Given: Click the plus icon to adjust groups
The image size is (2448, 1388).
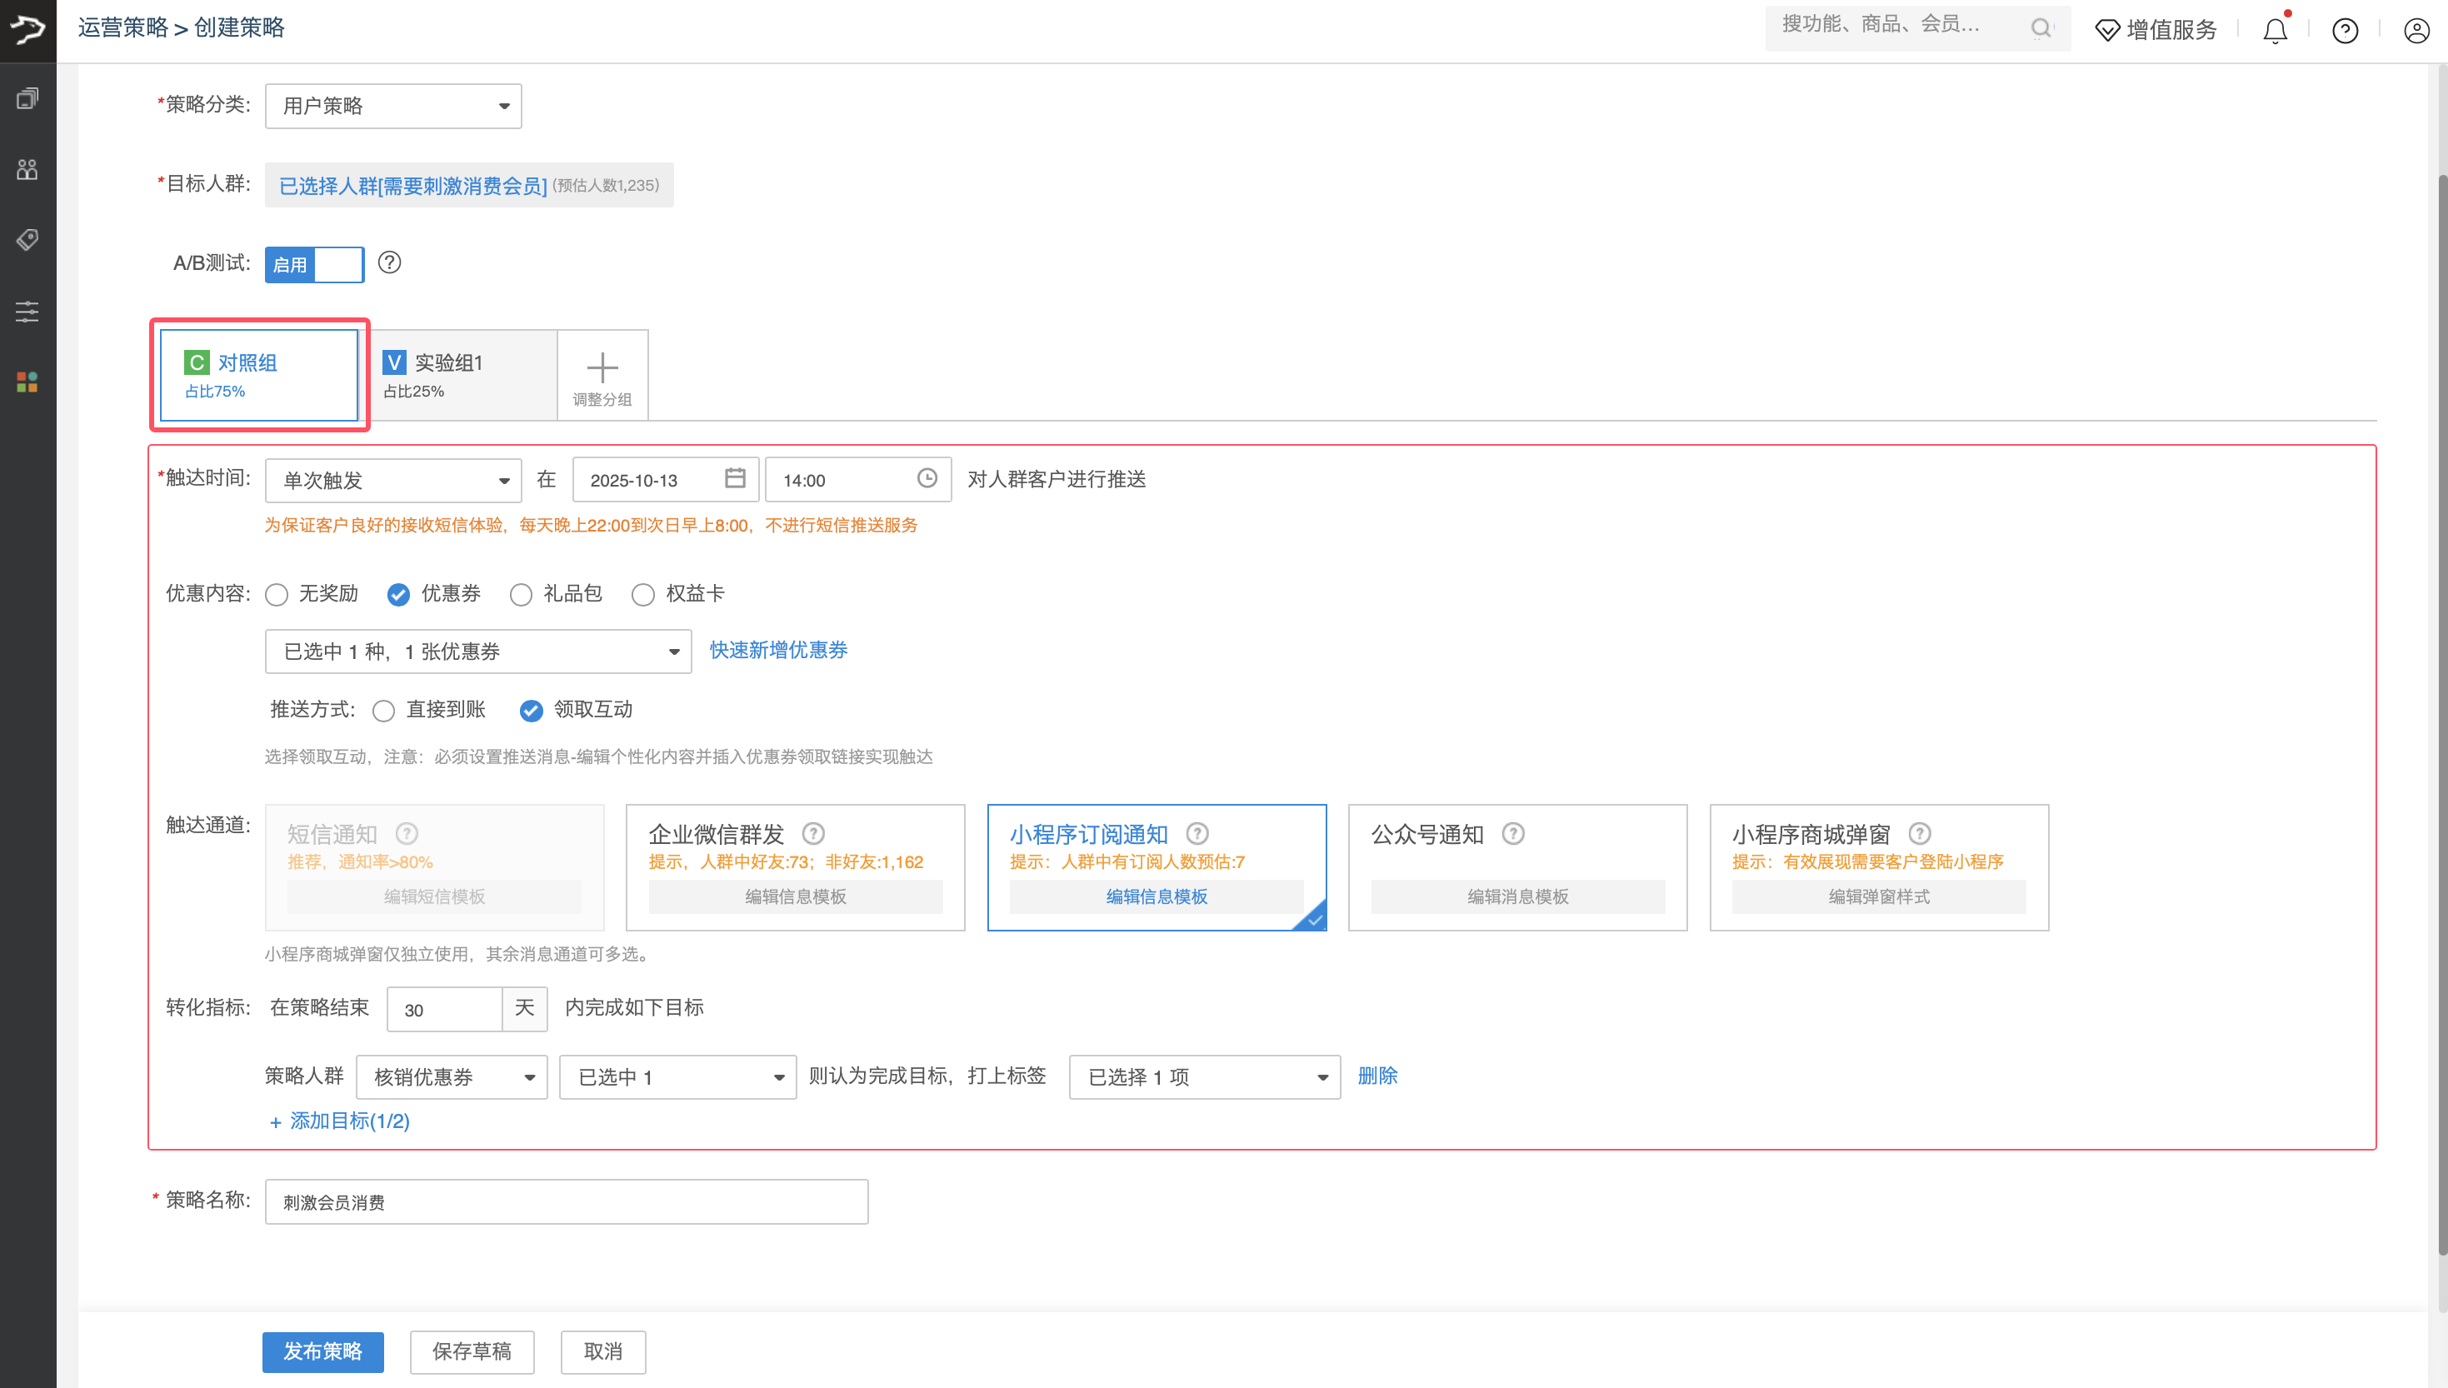Looking at the screenshot, I should (x=602, y=368).
